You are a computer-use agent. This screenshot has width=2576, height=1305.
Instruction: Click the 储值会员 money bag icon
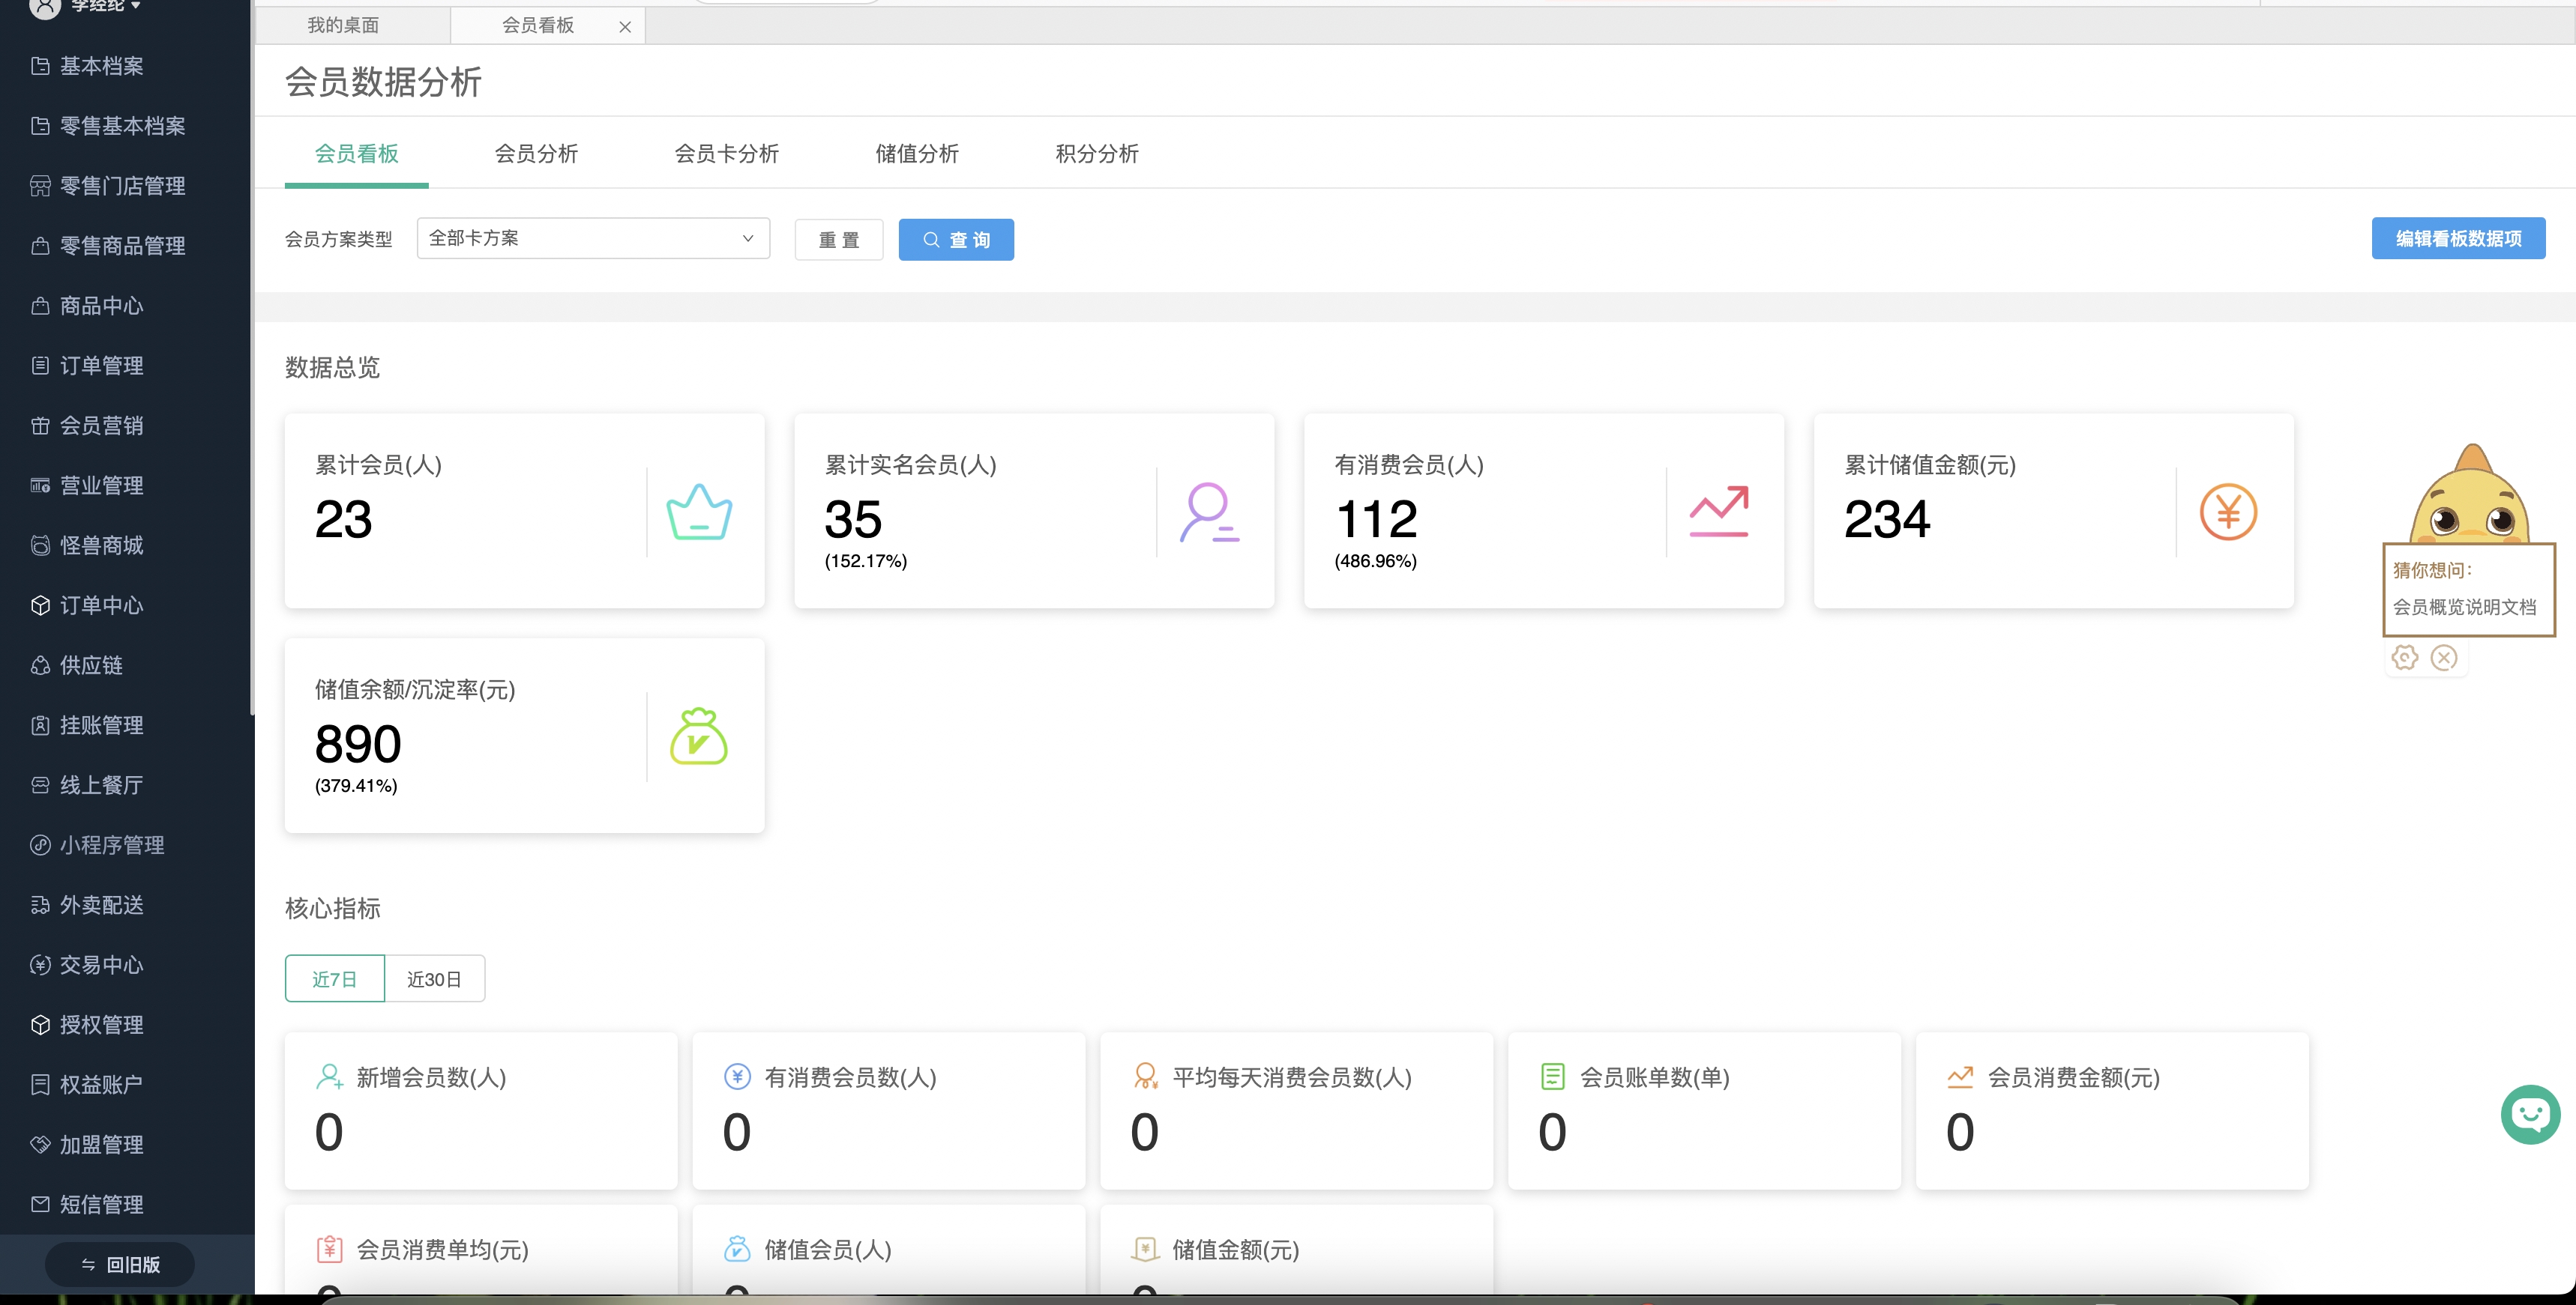737,1249
